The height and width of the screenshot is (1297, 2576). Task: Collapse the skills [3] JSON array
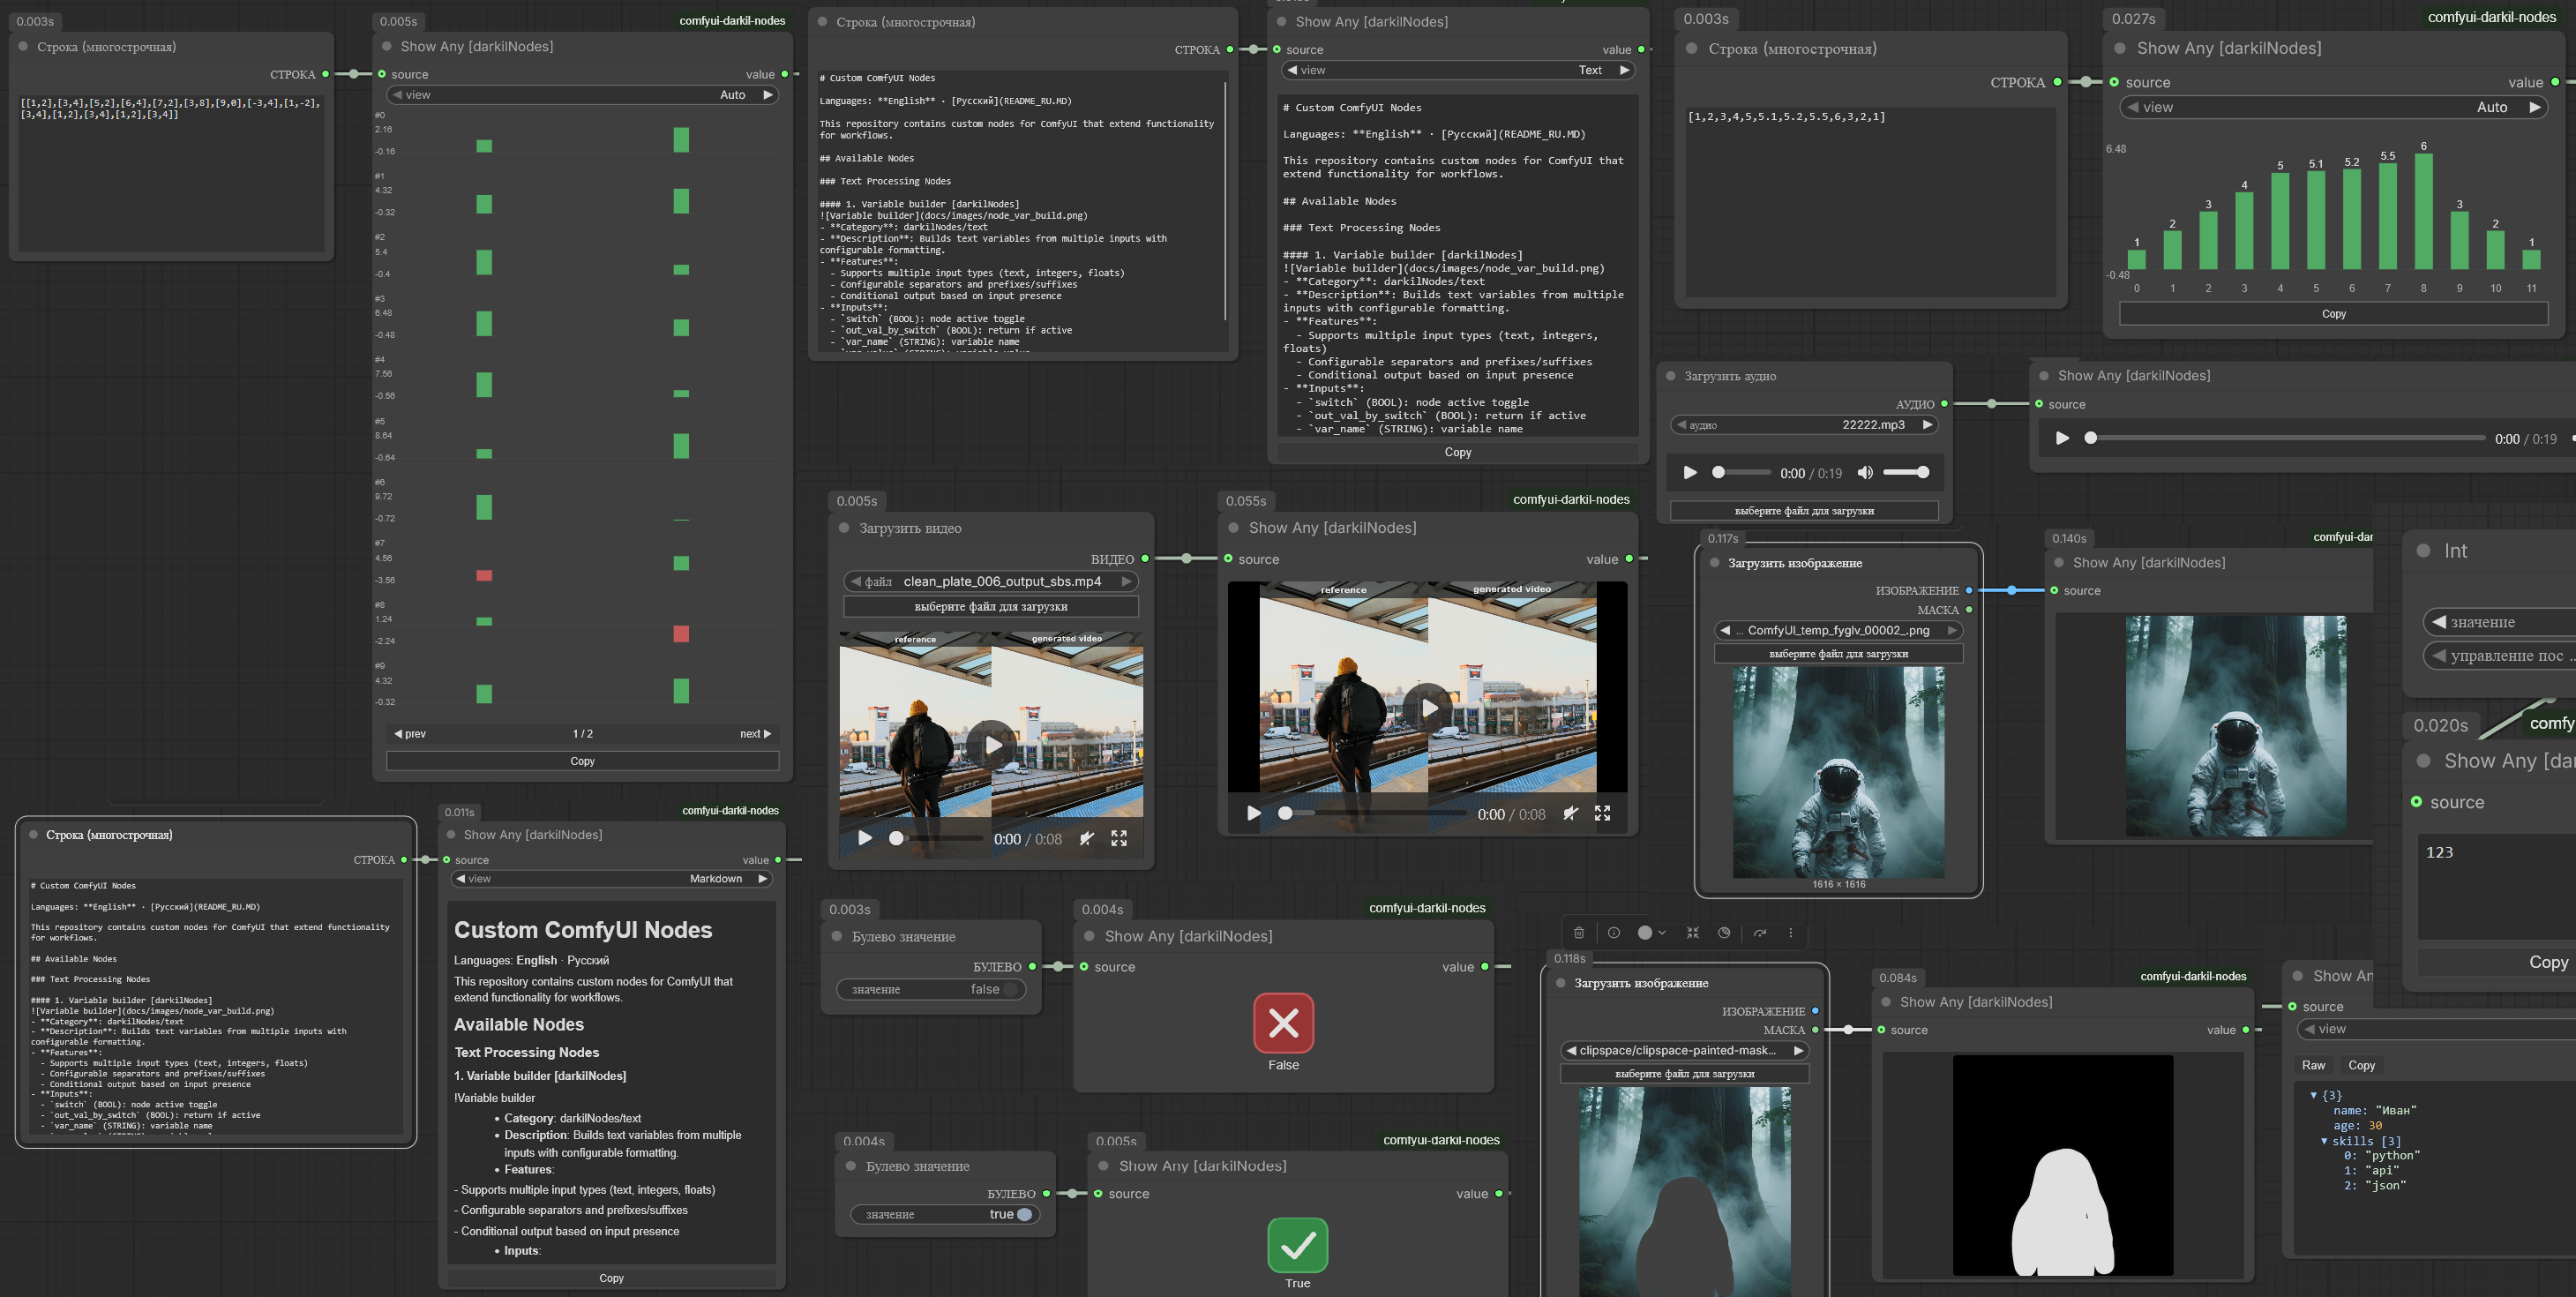point(2323,1141)
